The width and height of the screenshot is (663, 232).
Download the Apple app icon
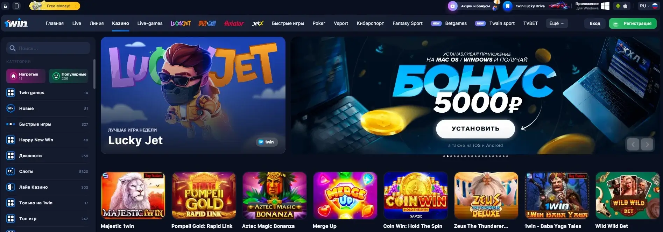pos(625,6)
